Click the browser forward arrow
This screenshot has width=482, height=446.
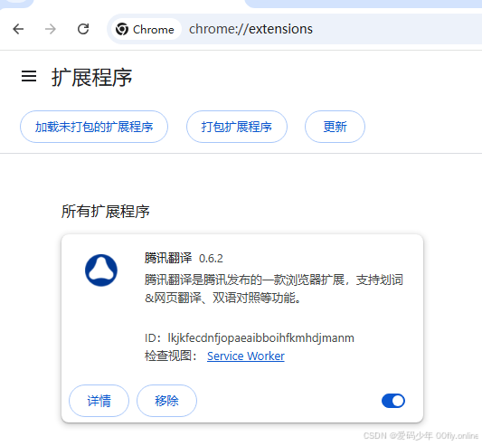click(51, 29)
